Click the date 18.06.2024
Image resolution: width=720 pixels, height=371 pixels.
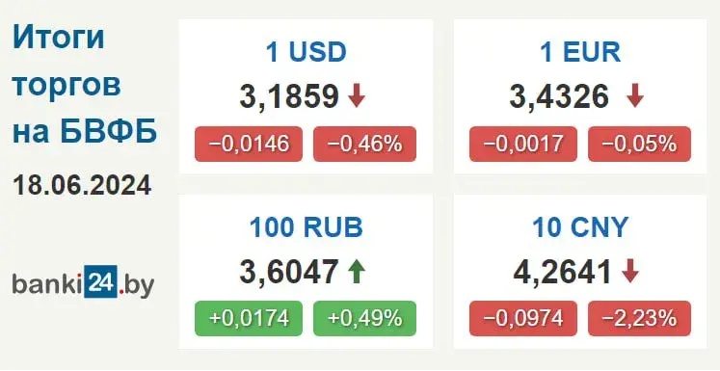coord(82,185)
